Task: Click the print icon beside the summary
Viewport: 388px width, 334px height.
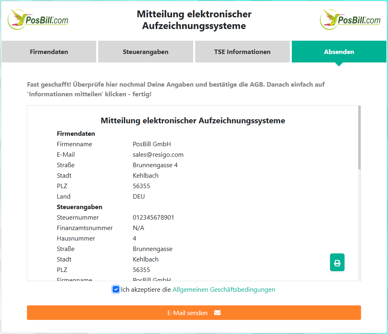Action: [337, 262]
